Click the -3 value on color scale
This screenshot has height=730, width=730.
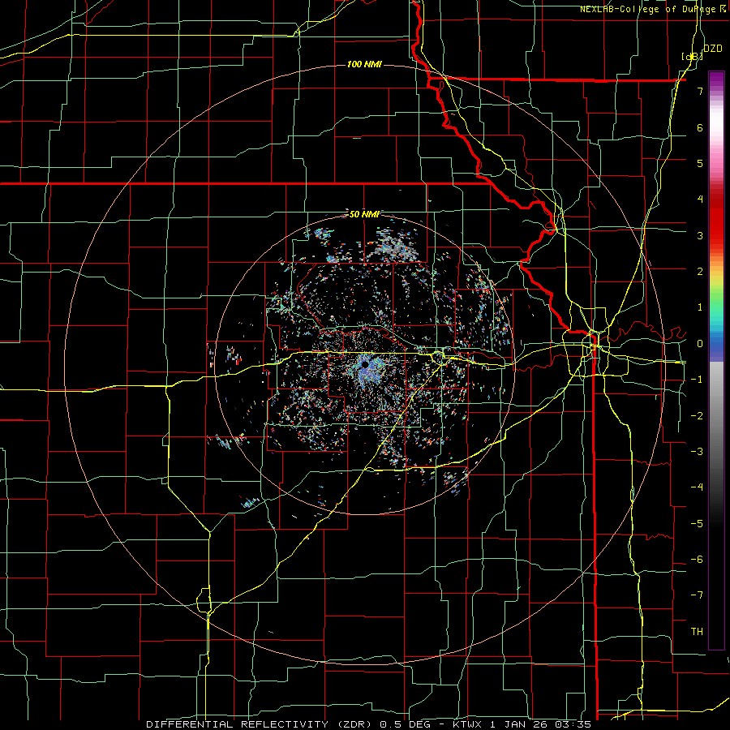[697, 452]
